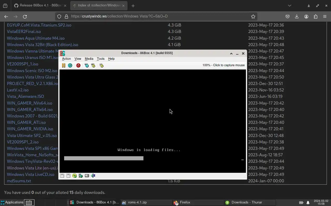Open VE2009SP1_2.iso link
This screenshot has height=206, width=331.
click(23, 142)
